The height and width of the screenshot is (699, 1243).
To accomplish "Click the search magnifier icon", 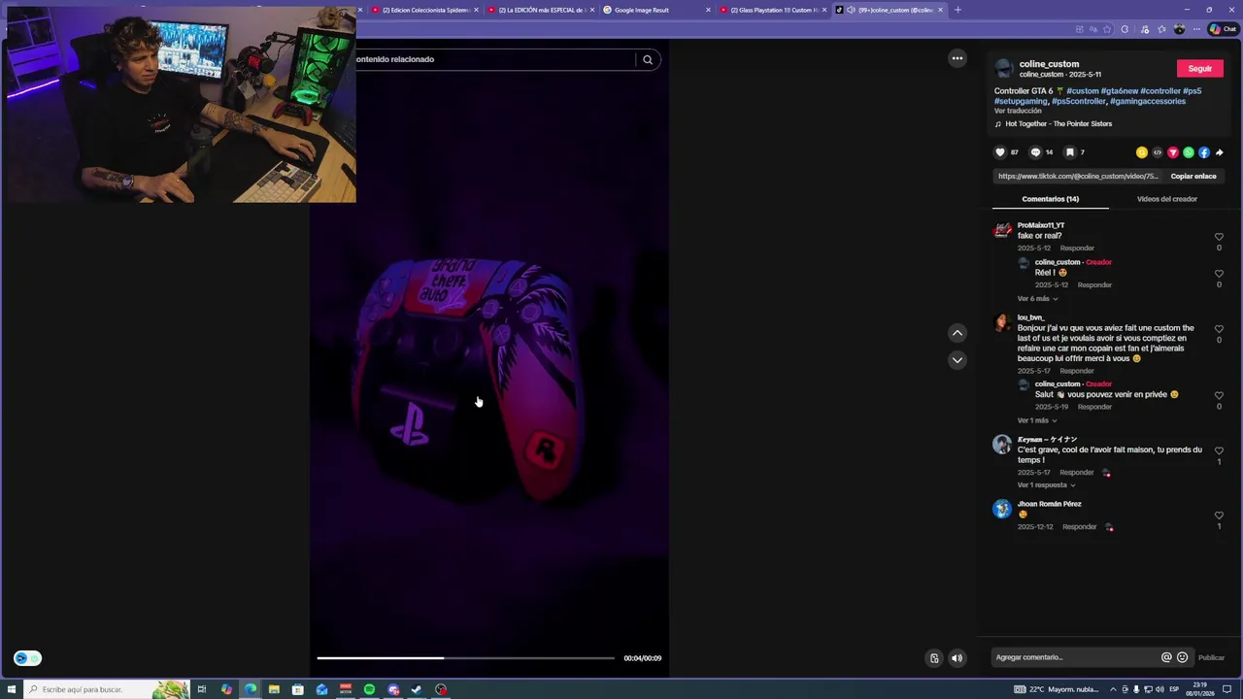I will pyautogui.click(x=648, y=59).
